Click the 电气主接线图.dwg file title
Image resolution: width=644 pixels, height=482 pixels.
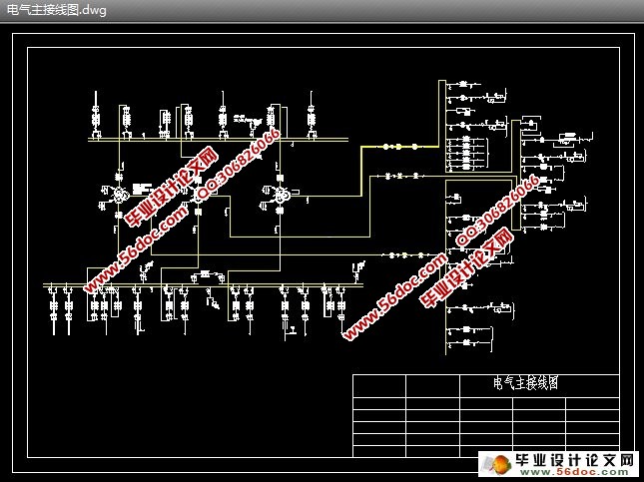57,10
